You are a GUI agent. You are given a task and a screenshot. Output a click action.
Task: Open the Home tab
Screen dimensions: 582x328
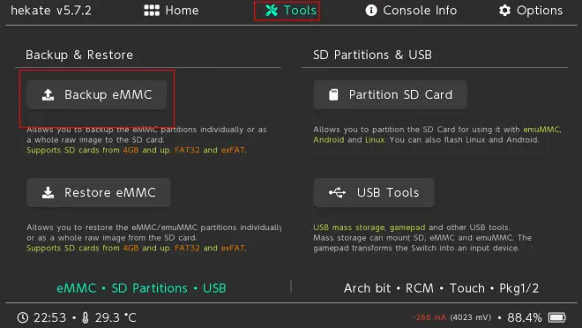coord(171,11)
